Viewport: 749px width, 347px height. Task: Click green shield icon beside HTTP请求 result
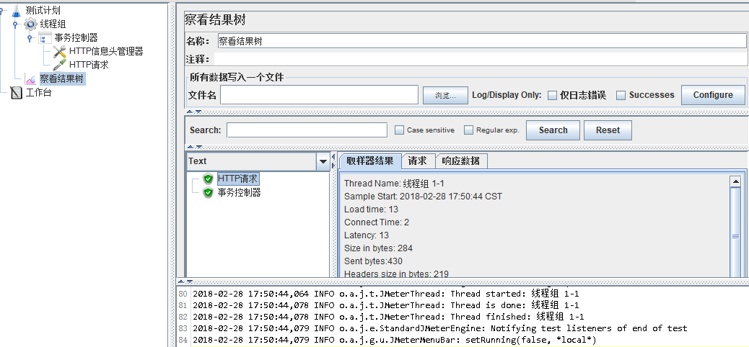click(x=208, y=179)
